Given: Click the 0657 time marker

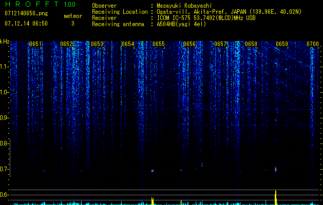Looking at the screenshot, I should pyautogui.click(x=220, y=44).
